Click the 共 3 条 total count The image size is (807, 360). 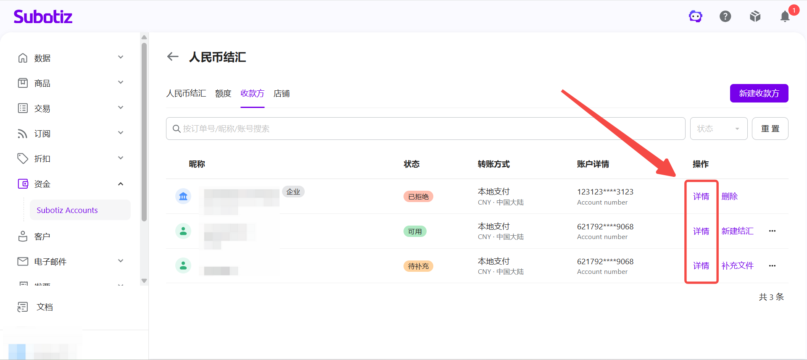click(771, 297)
